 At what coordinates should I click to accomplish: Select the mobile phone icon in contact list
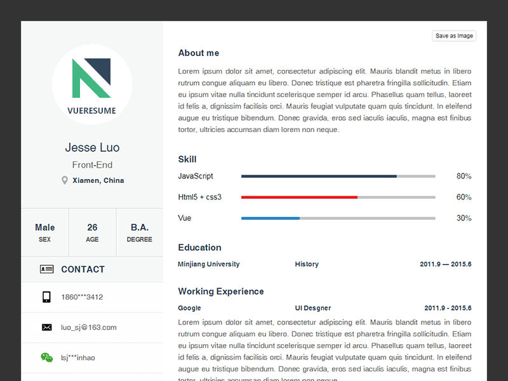(46, 297)
